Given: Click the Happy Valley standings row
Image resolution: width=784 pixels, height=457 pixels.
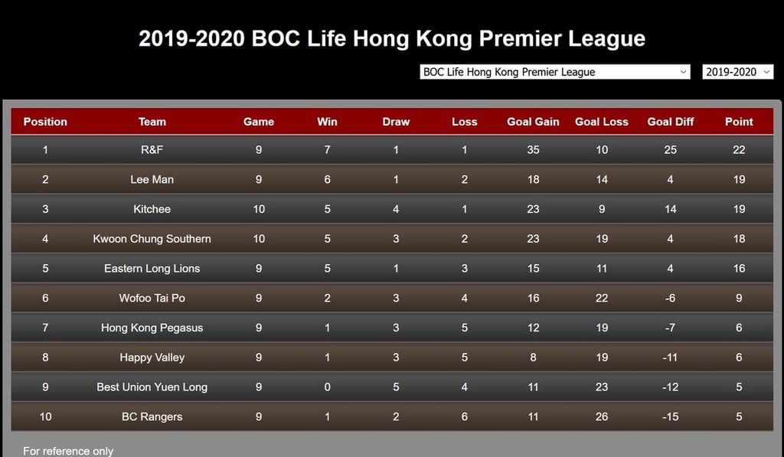Looking at the screenshot, I should (152, 357).
